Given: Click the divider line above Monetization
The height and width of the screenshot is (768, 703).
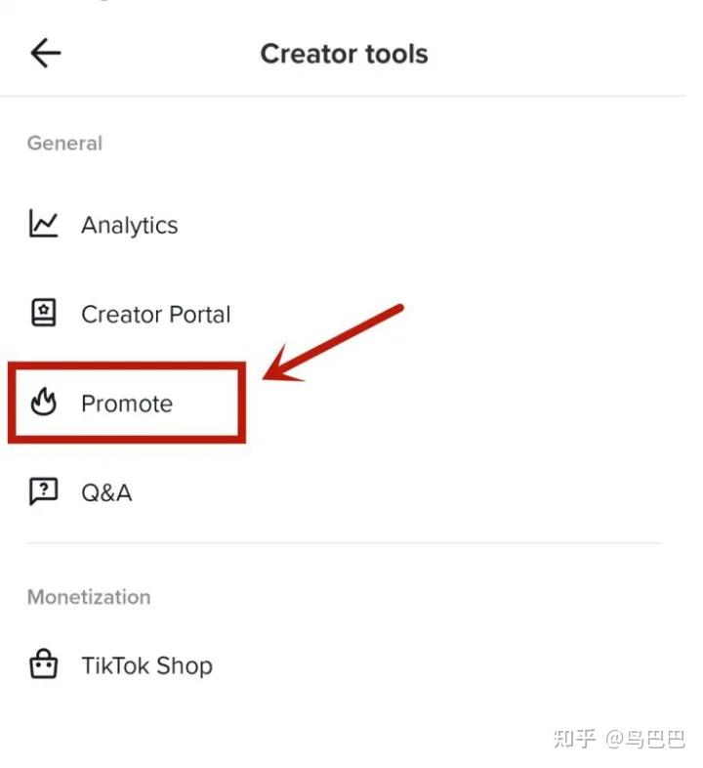Looking at the screenshot, I should 344,543.
